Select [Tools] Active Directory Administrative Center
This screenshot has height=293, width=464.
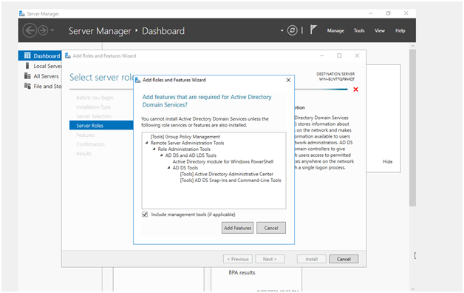click(227, 174)
